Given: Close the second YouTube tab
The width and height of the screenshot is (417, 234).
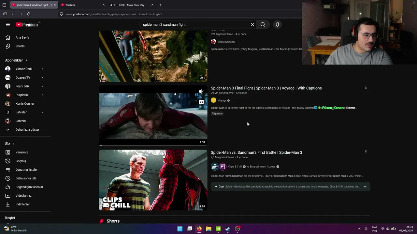Looking at the screenshot, I should coord(103,5).
